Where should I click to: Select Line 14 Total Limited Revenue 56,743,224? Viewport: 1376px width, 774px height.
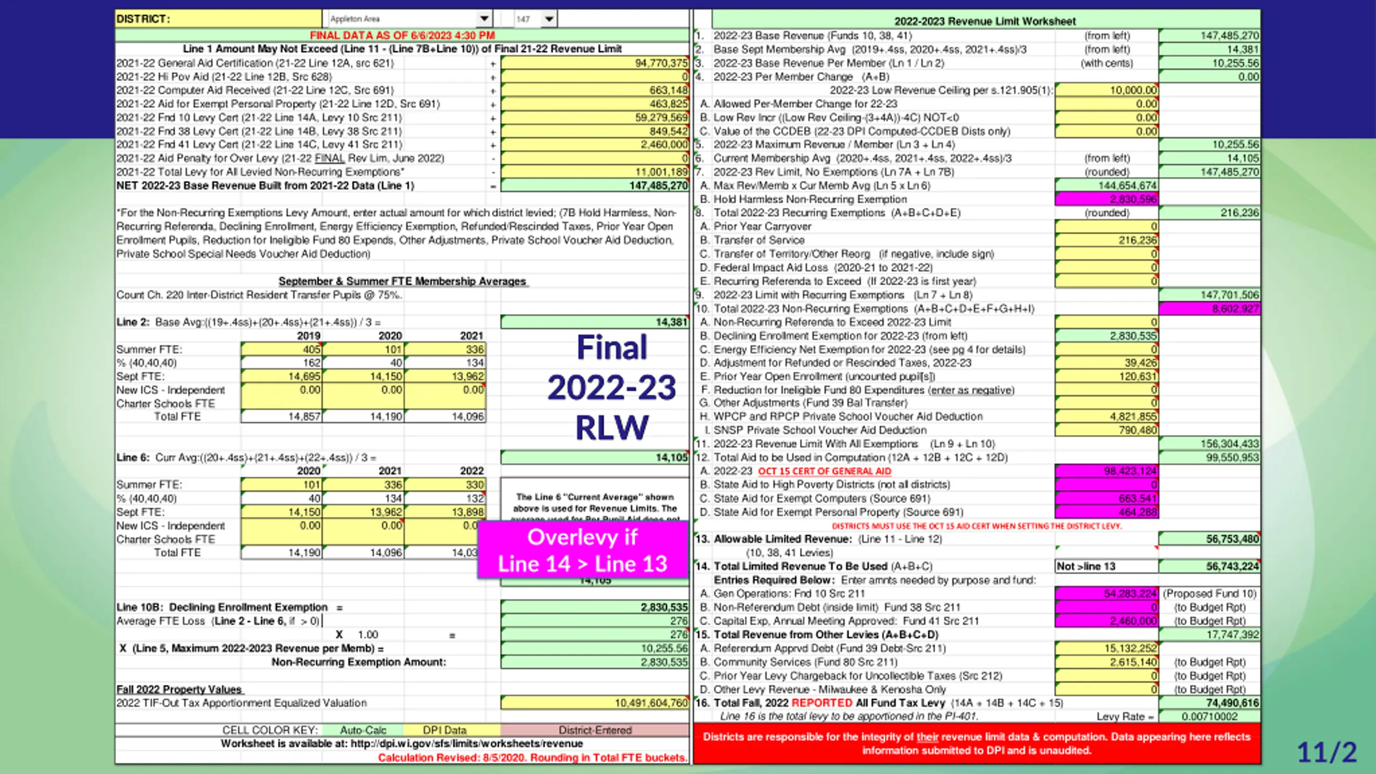(x=1209, y=567)
